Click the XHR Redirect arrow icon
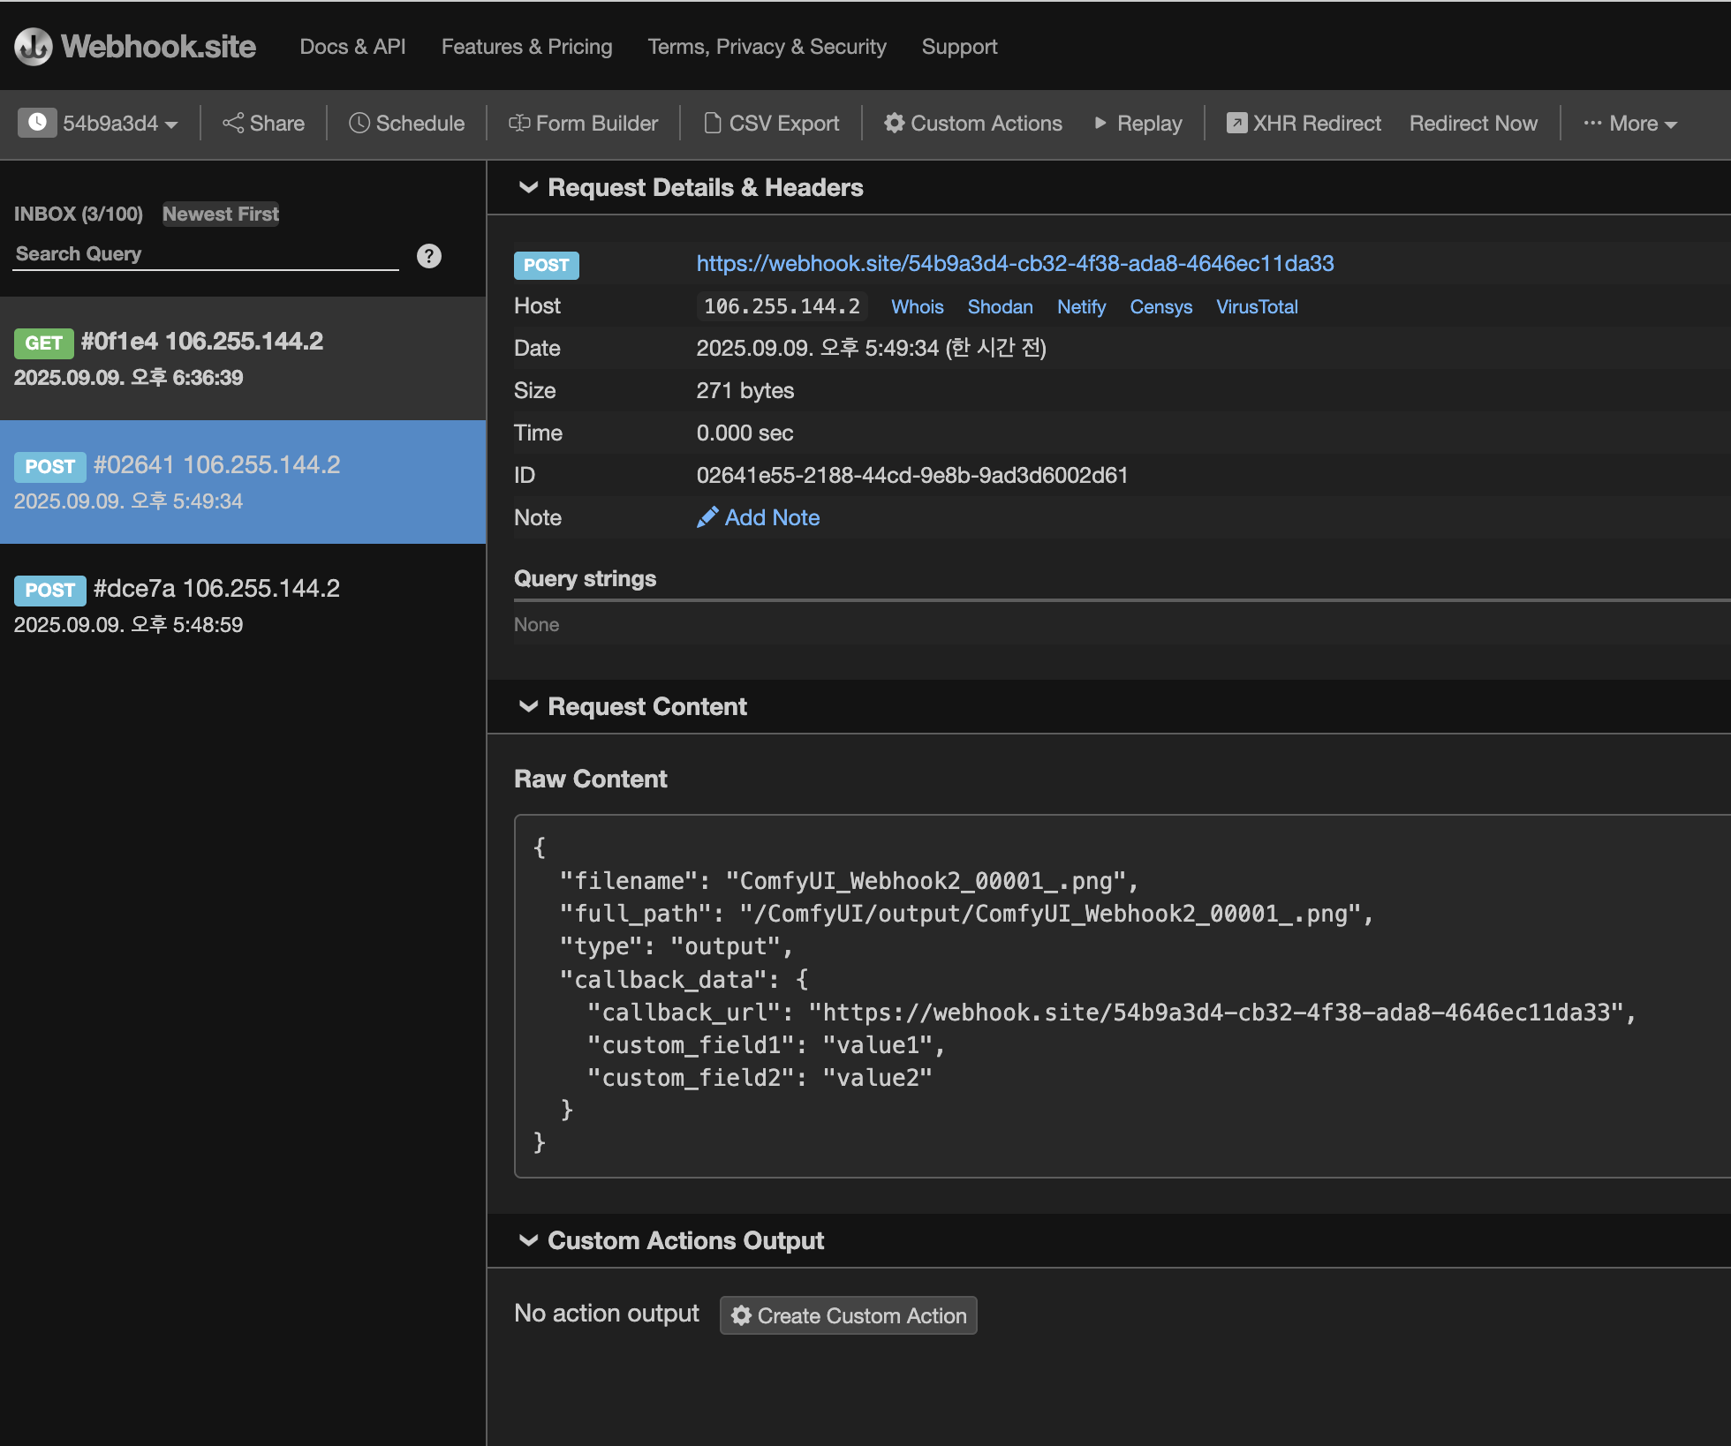The image size is (1731, 1446). coord(1236,123)
